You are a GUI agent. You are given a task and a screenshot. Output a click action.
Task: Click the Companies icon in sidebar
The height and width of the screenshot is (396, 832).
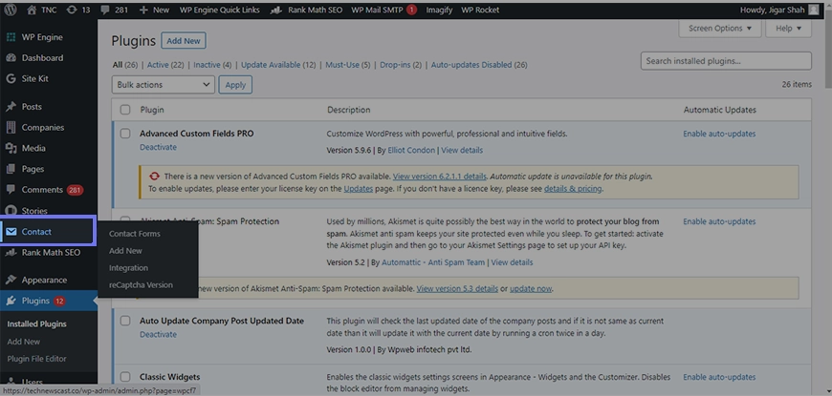point(11,128)
